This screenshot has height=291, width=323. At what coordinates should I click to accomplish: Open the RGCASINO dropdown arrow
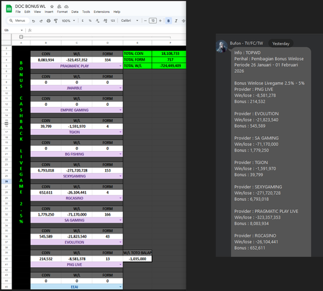tap(120, 198)
